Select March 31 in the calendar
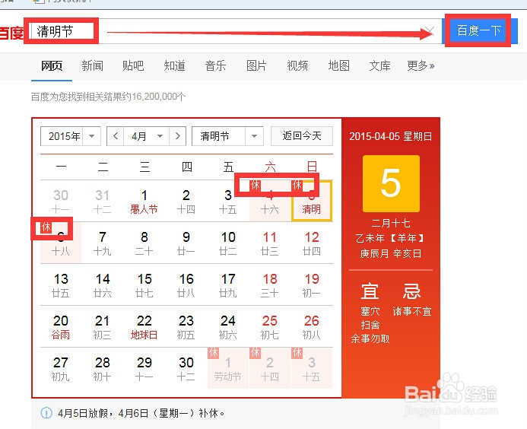Viewport: 527px width, 429px height. click(103, 201)
